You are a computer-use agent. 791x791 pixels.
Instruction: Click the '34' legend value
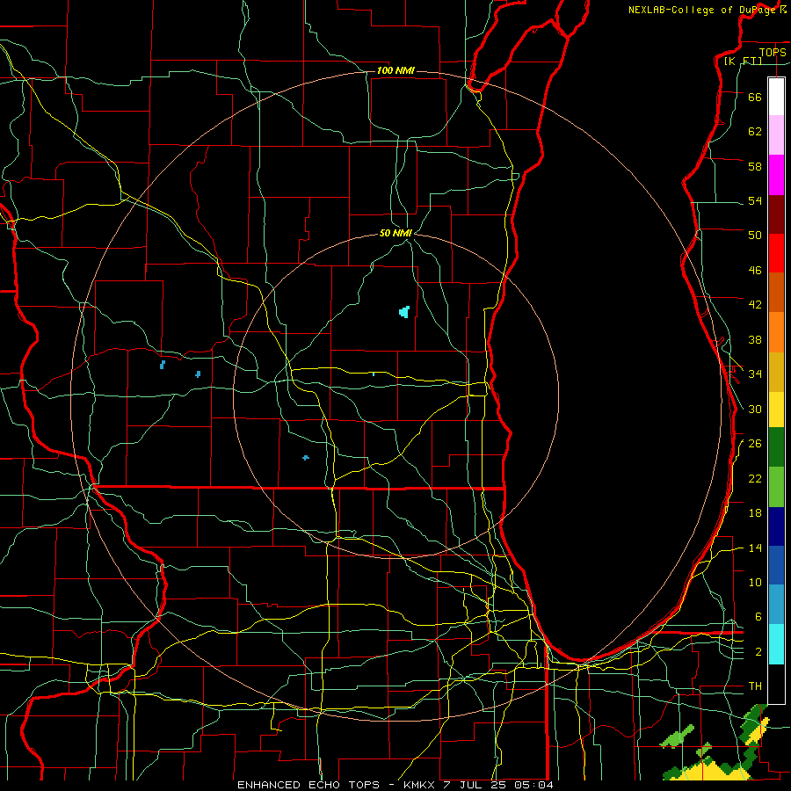755,374
